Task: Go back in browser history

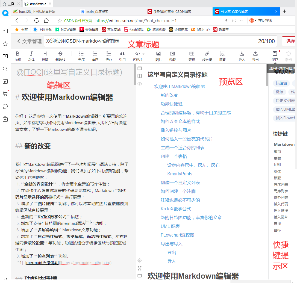Action: [x=17, y=20]
